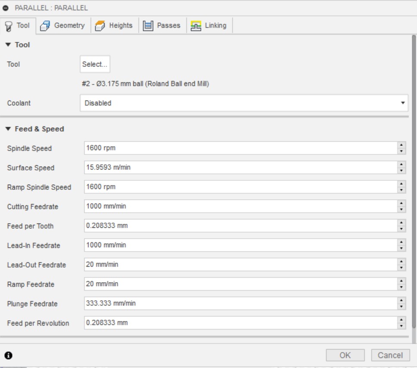Open the Coolant dropdown
This screenshot has width=417, height=368.
pos(244,103)
